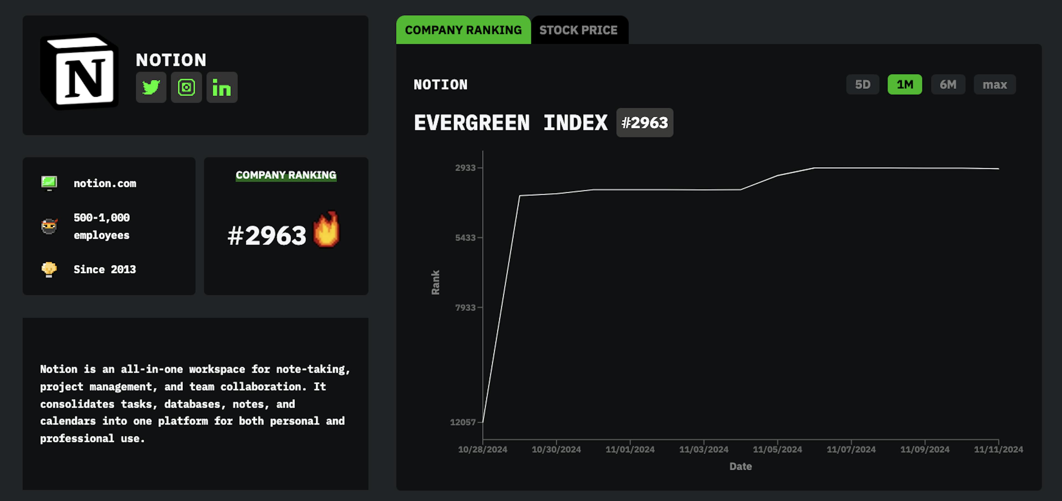1062x501 pixels.
Task: Open Notion's LinkedIn profile icon
Action: pos(222,87)
